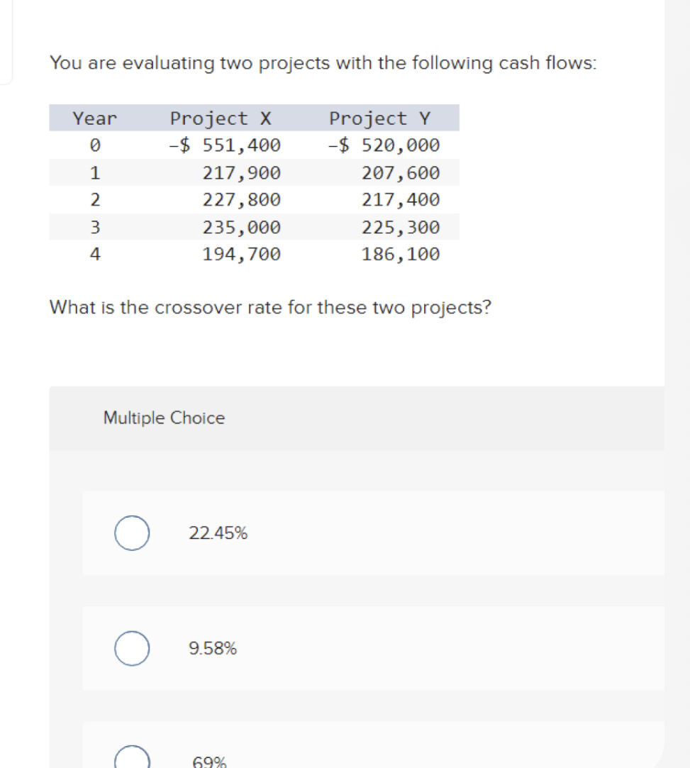690x768 pixels.
Task: Click the 69% answer label text
Action: [x=209, y=762]
